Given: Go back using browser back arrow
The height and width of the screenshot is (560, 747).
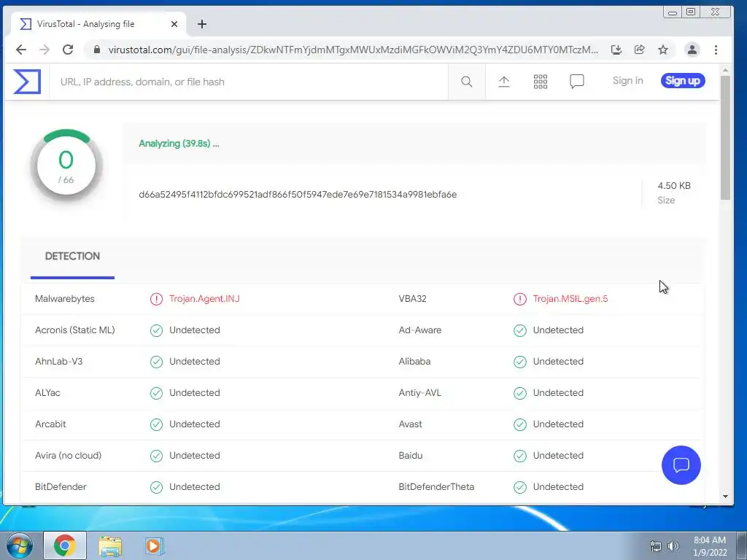Looking at the screenshot, I should coord(21,50).
